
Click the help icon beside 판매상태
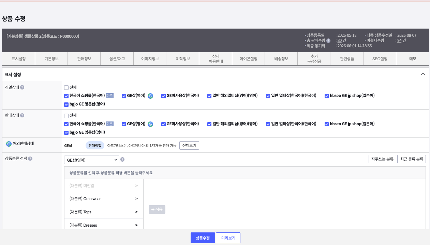pyautogui.click(x=22, y=115)
